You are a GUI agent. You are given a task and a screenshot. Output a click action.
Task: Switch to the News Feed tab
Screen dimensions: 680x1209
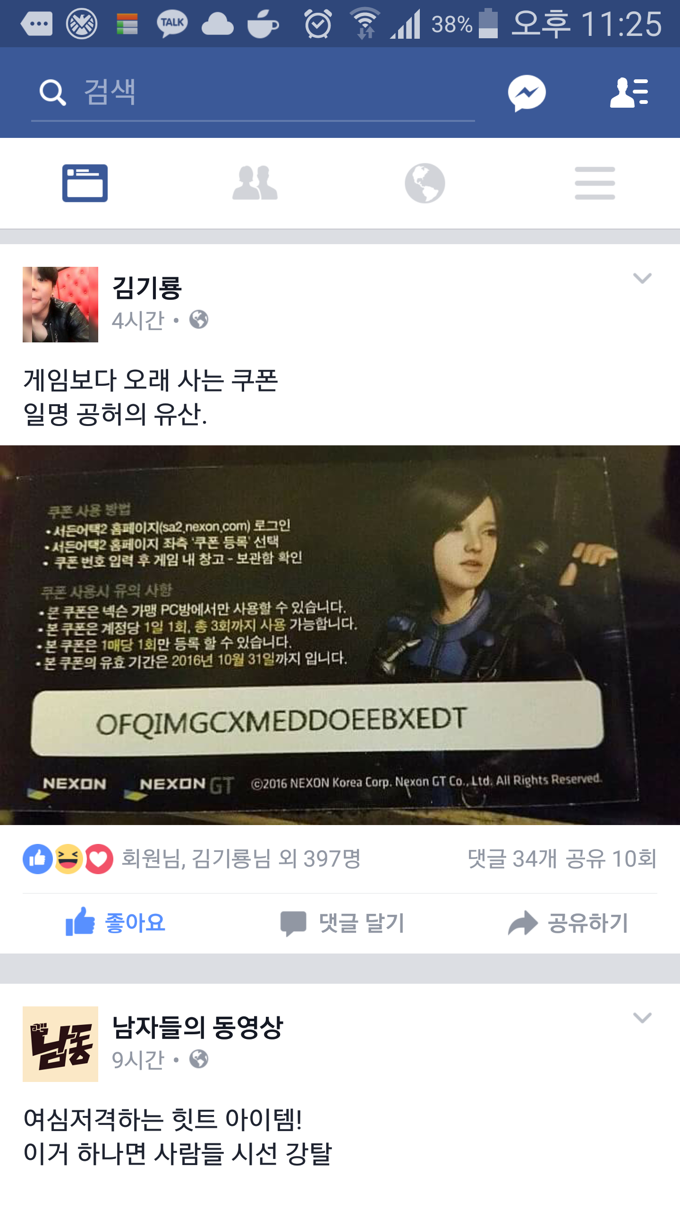[85, 183]
